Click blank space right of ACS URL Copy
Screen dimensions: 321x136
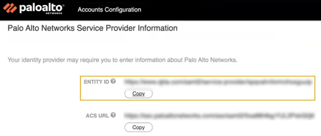(x=228, y=127)
